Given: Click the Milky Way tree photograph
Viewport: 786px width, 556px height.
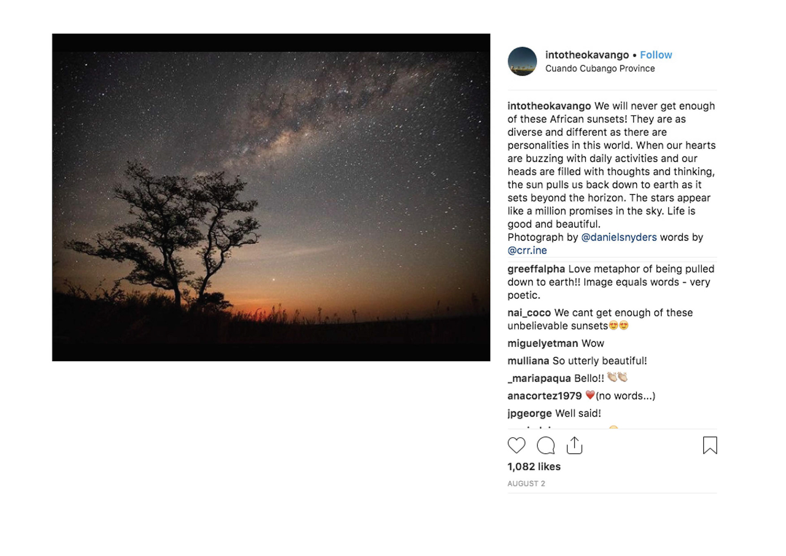Looking at the screenshot, I should point(271,197).
